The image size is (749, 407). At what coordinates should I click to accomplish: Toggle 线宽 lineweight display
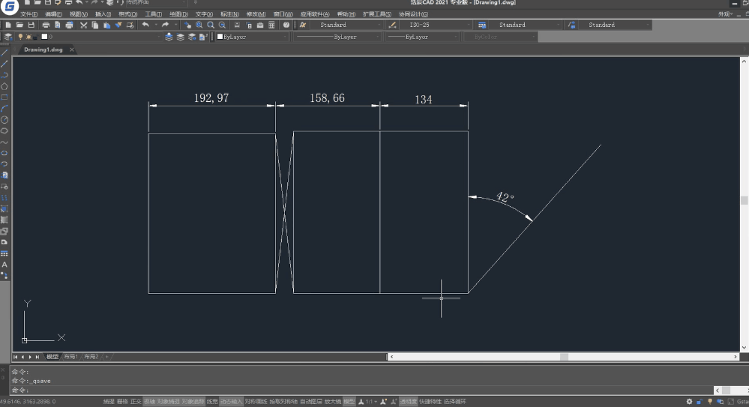pyautogui.click(x=212, y=402)
